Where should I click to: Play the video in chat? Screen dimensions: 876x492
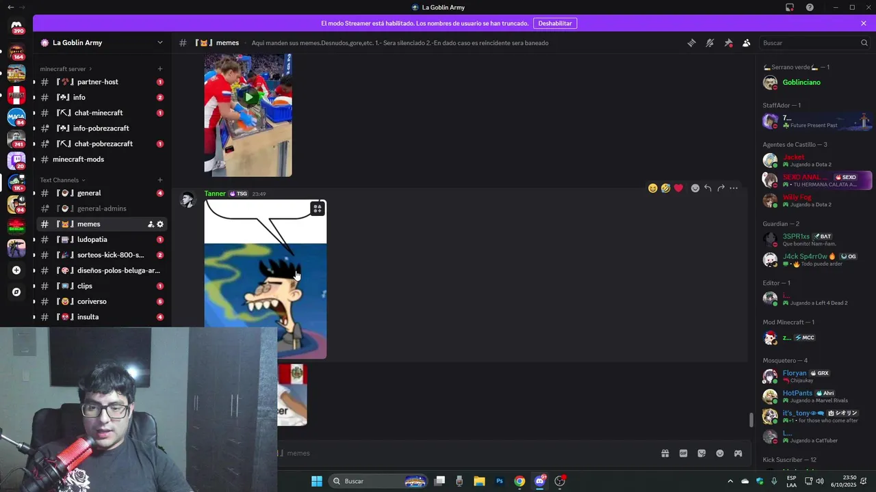[248, 96]
